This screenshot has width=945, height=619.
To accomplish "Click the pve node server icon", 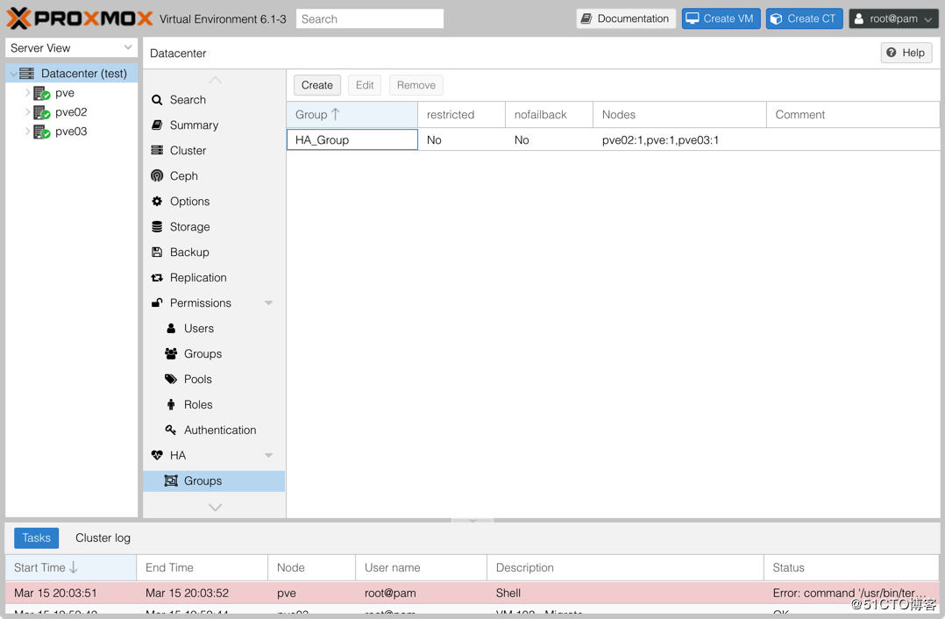I will [x=41, y=93].
